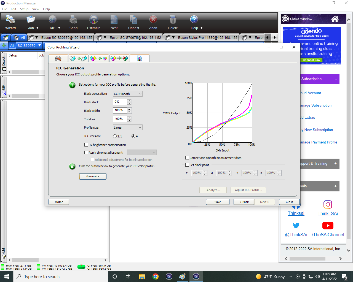This screenshot has height=282, width=353.
Task: Open the Task View taskbar icon
Action: pyautogui.click(x=128, y=276)
